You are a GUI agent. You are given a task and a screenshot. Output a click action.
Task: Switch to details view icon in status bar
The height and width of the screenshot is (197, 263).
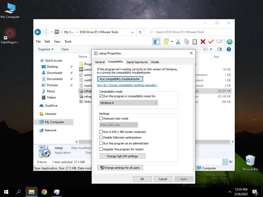coord(225,162)
